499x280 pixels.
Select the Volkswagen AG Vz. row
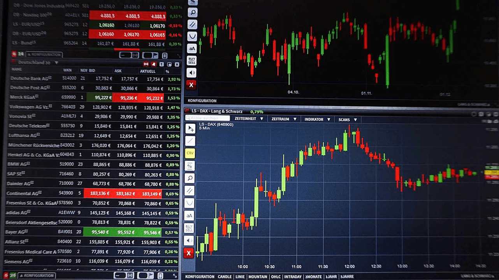[94, 107]
